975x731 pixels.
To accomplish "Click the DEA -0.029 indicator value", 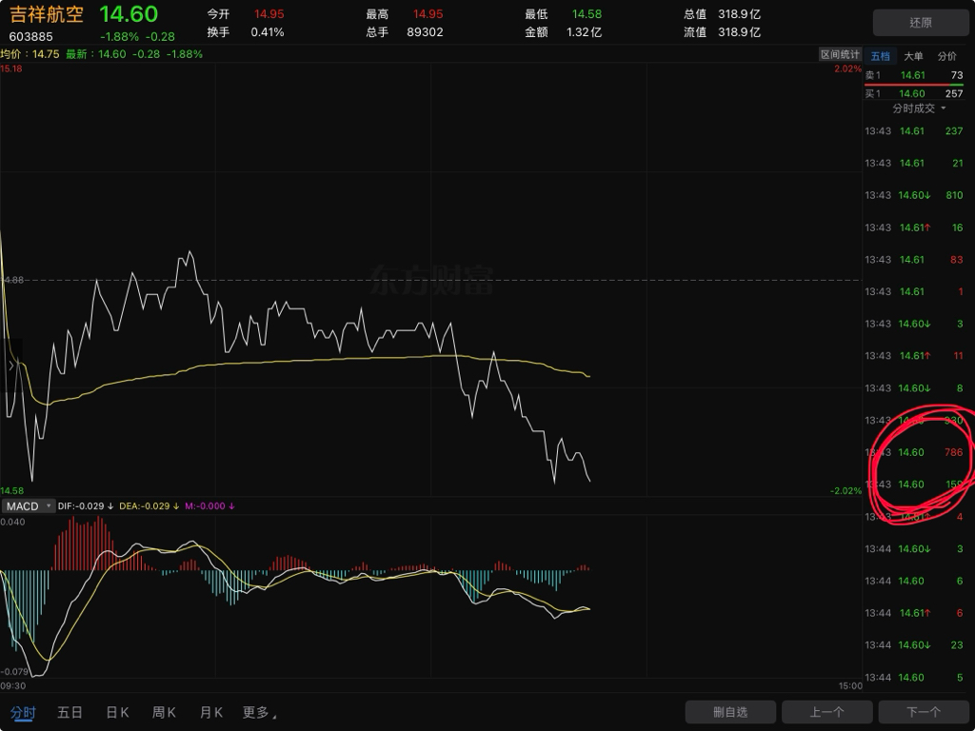I will point(149,506).
